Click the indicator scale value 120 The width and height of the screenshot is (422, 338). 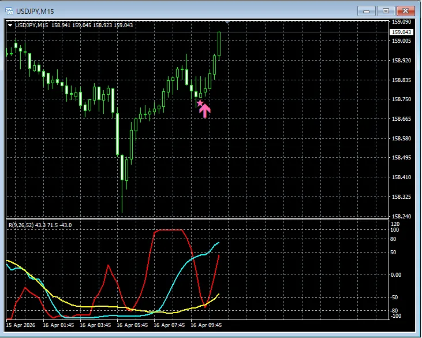point(395,224)
